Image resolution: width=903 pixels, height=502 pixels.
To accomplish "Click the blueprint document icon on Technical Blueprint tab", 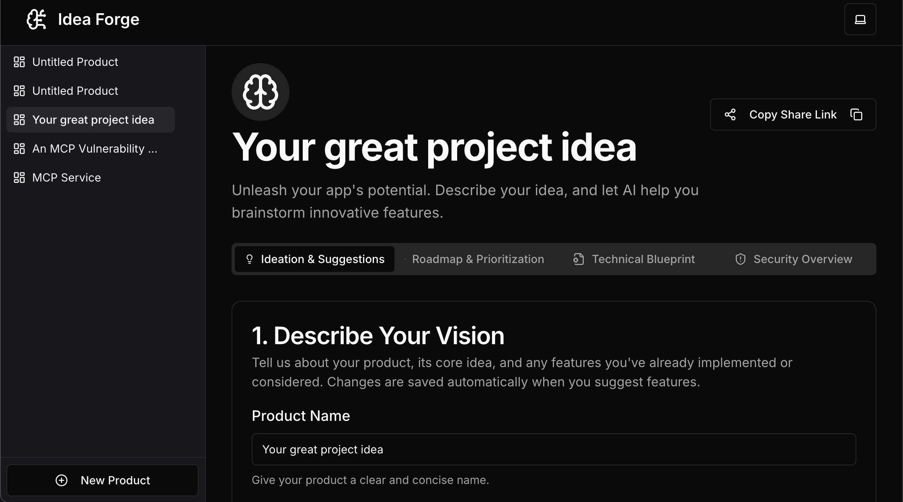I will pos(578,259).
